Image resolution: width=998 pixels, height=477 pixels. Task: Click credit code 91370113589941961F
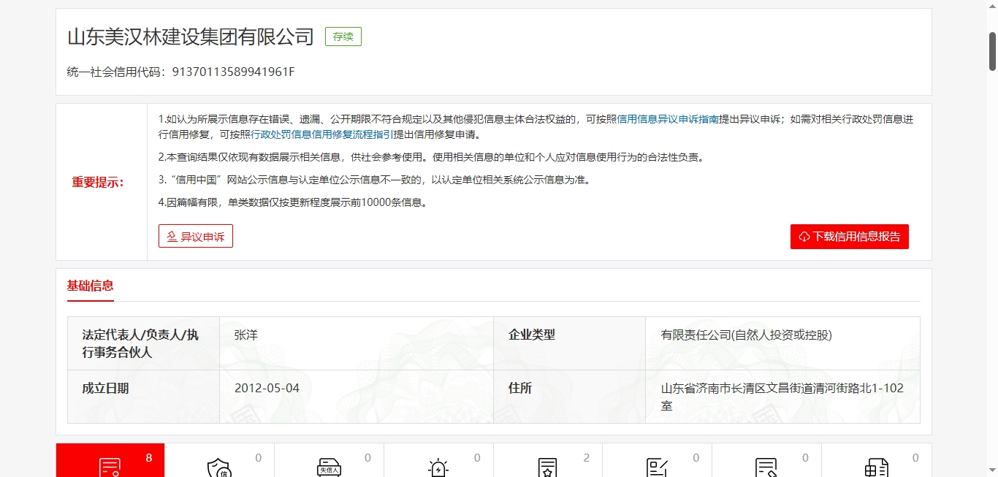233,72
